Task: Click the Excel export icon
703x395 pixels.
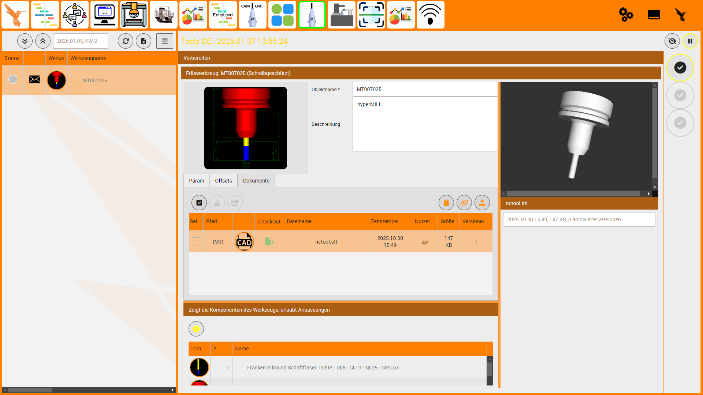Action: pos(144,41)
